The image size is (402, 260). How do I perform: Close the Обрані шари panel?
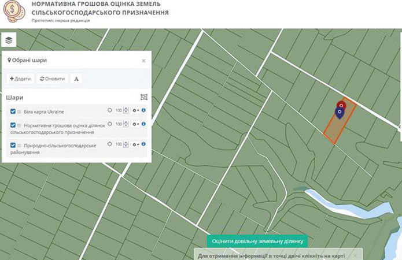(x=144, y=60)
